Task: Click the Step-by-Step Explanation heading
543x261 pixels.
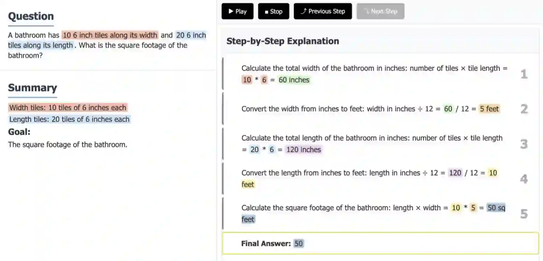Action: 283,41
